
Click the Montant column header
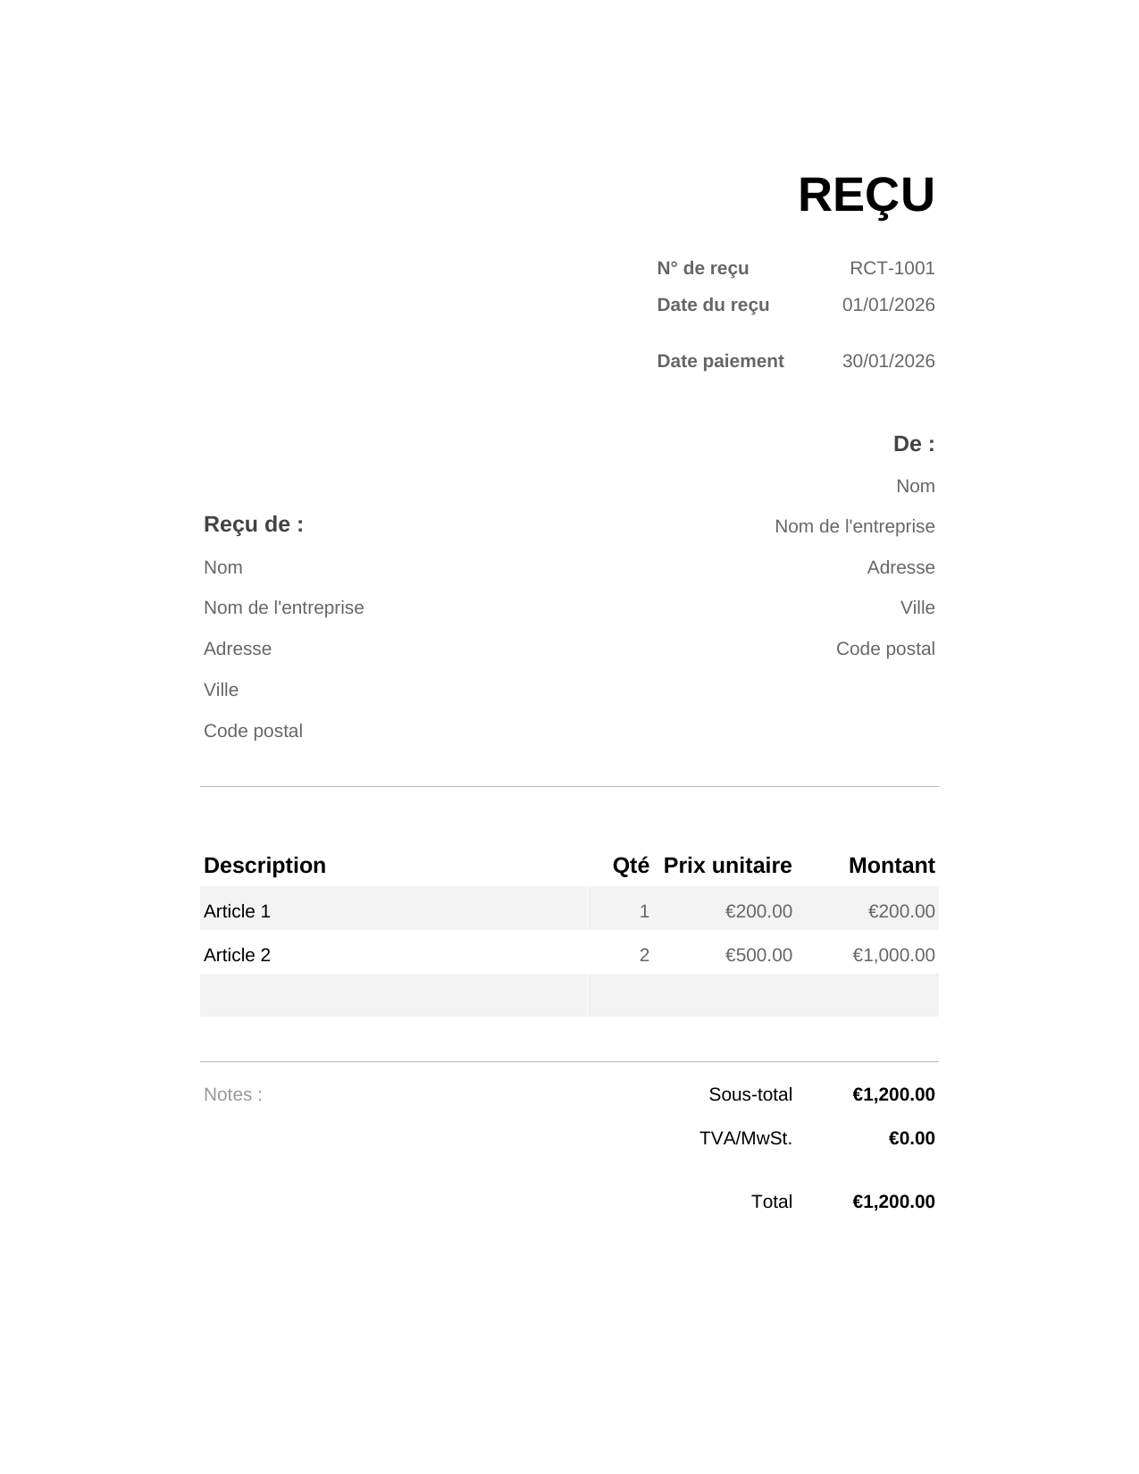(892, 866)
